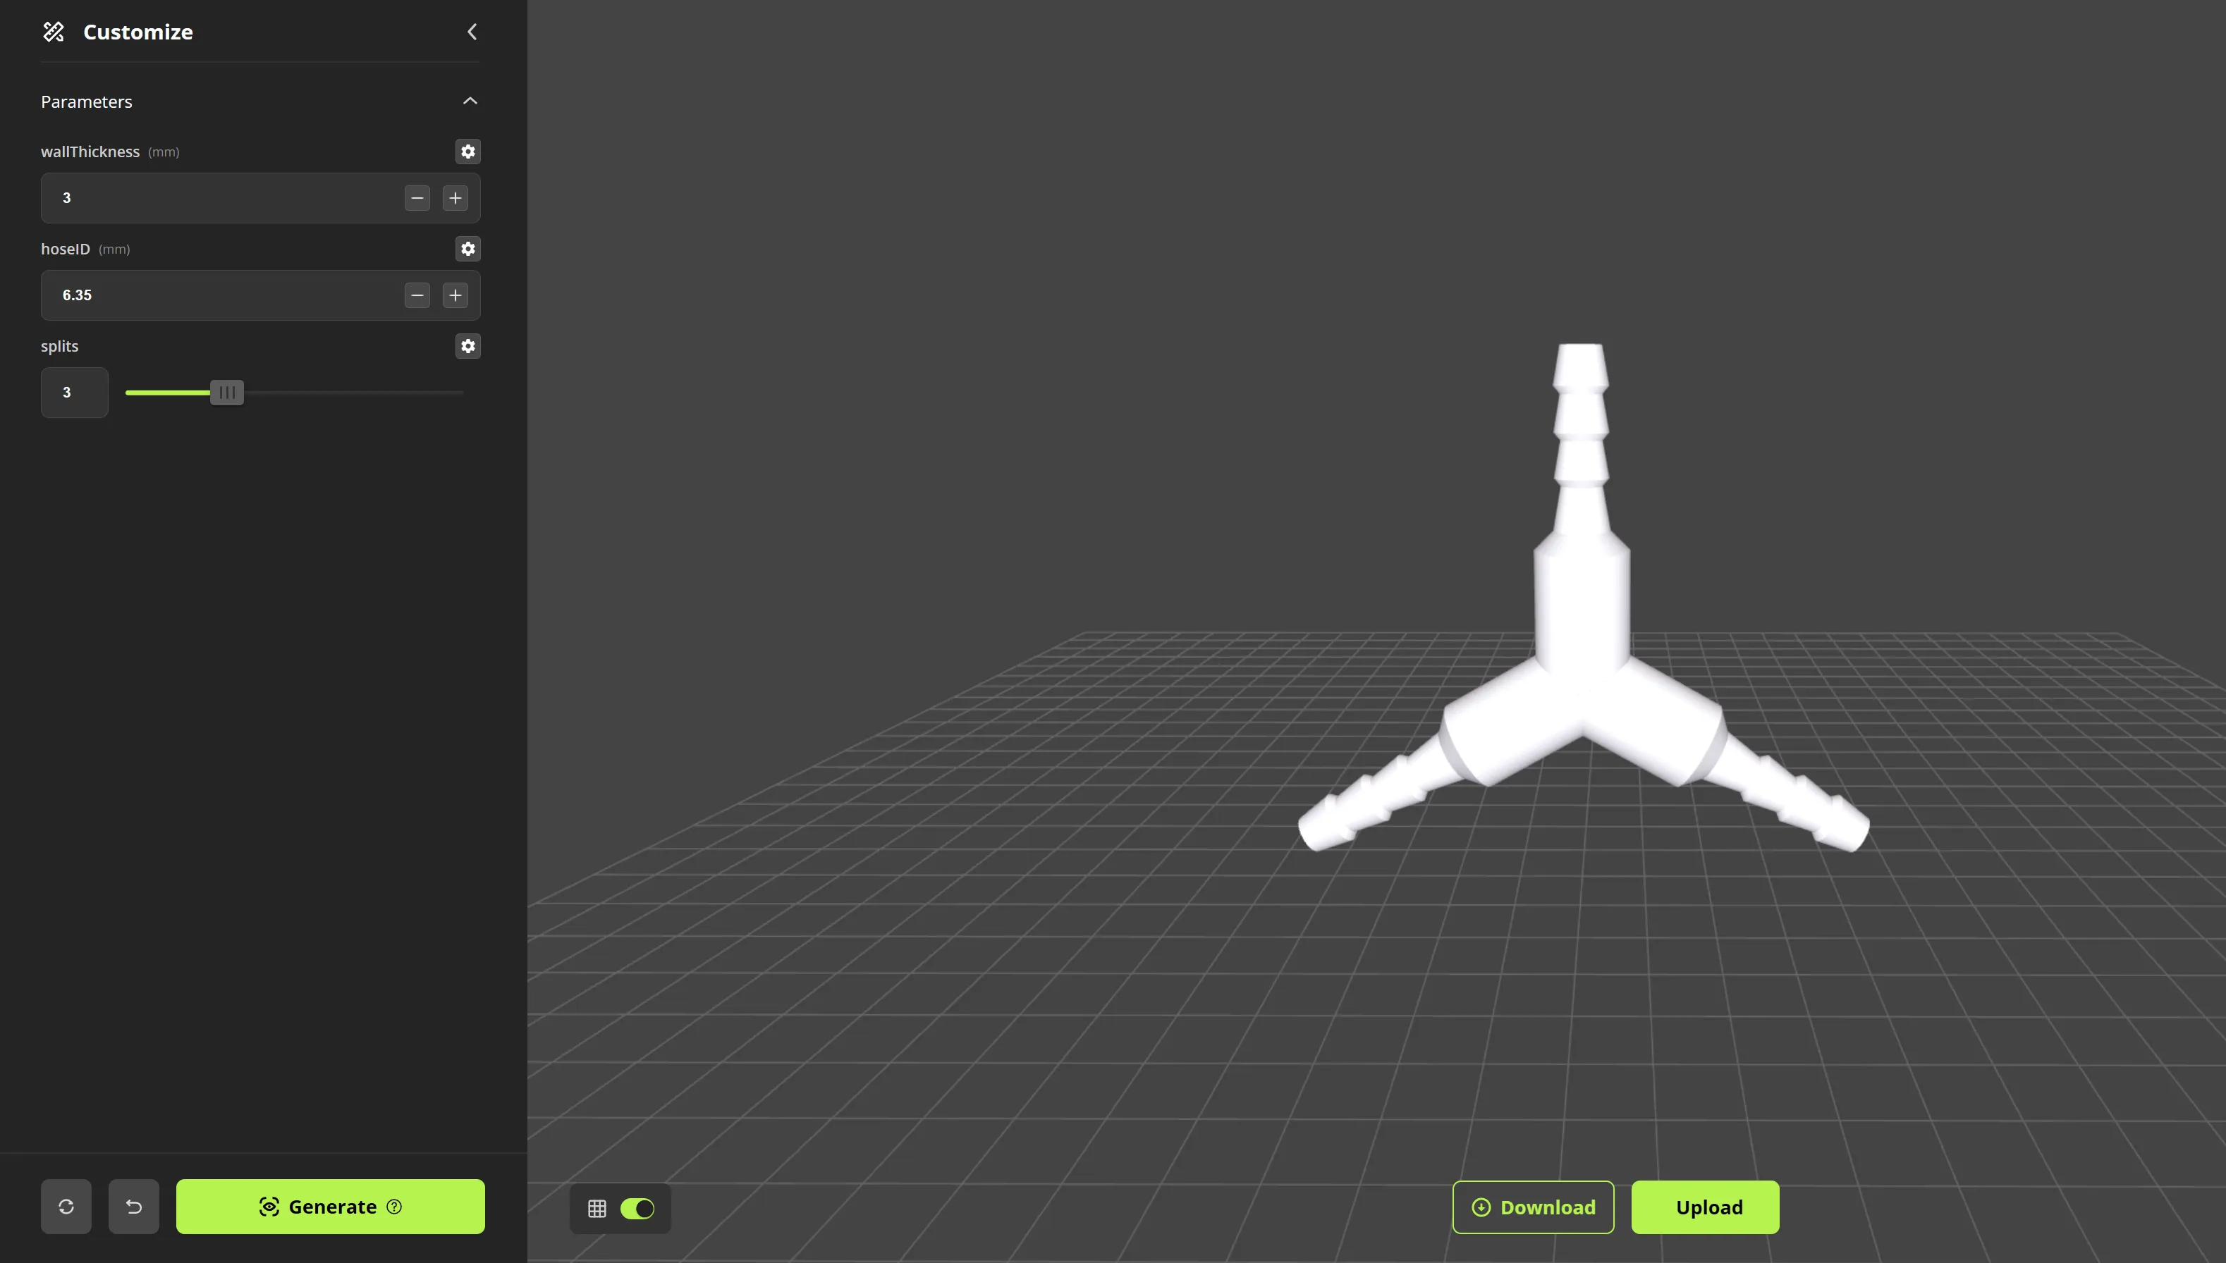Click the hoseID label text
The height and width of the screenshot is (1263, 2226).
coord(65,249)
